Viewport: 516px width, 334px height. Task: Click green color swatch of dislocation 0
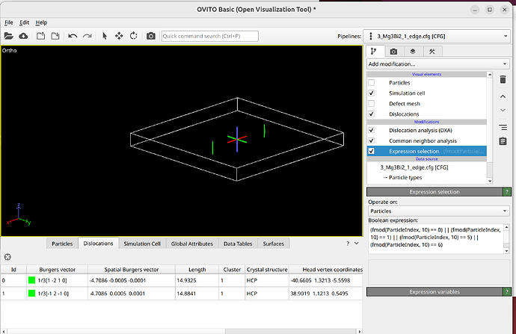[32, 280]
